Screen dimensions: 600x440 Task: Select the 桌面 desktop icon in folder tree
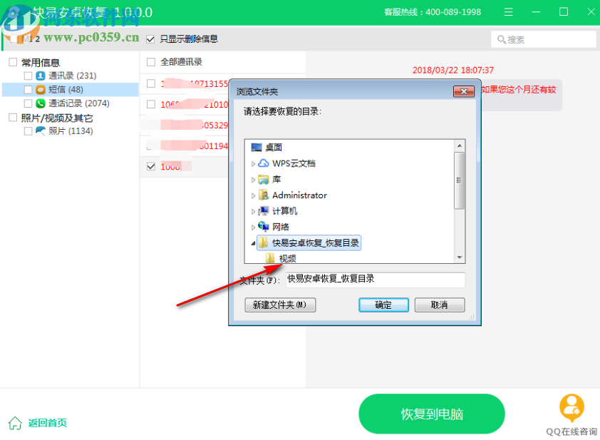(x=256, y=148)
